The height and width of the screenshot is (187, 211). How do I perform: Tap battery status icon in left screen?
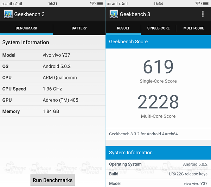(100, 4)
